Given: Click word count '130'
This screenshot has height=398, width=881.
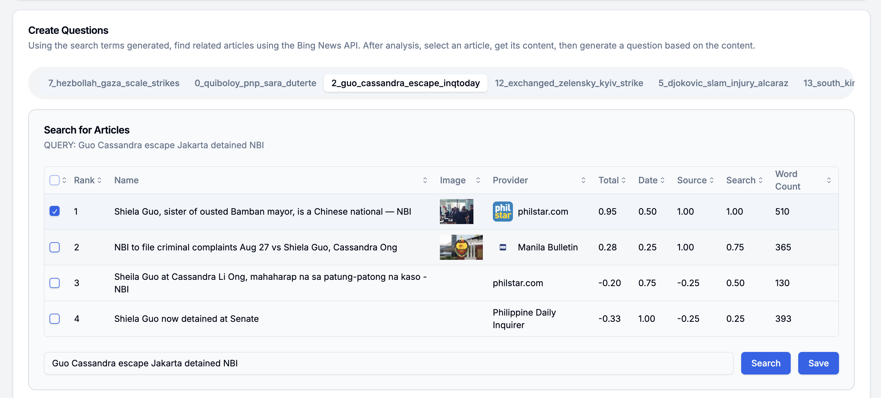Looking at the screenshot, I should pyautogui.click(x=782, y=283).
